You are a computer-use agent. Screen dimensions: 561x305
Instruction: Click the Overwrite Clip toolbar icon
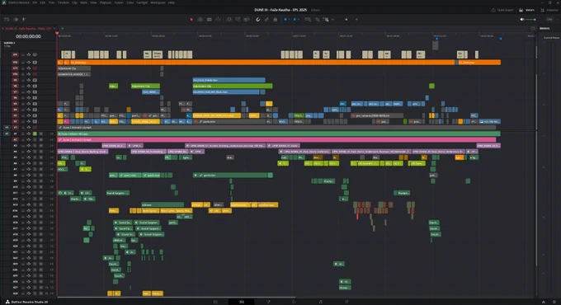[x=238, y=19]
